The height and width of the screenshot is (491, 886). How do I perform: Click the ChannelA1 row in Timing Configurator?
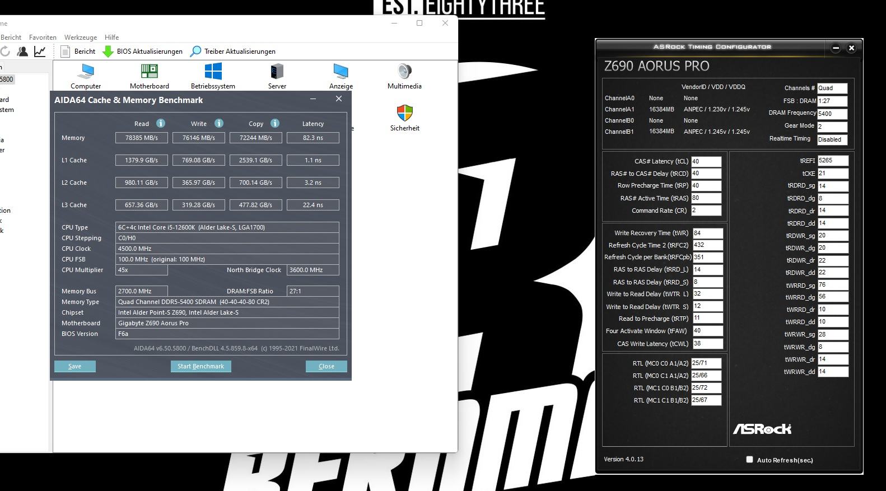click(677, 109)
